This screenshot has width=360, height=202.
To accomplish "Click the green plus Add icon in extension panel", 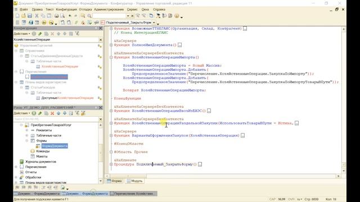I will click(34, 113).
